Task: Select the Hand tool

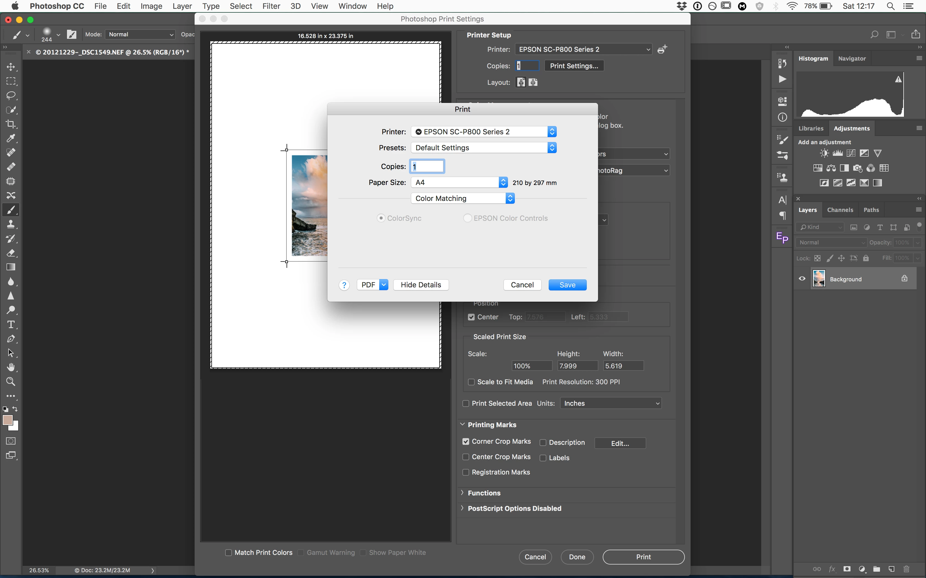Action: [x=11, y=367]
